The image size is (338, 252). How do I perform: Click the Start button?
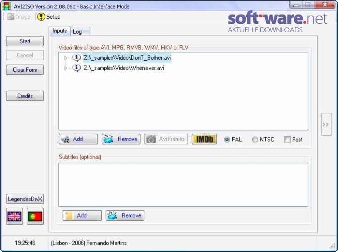[x=25, y=41]
